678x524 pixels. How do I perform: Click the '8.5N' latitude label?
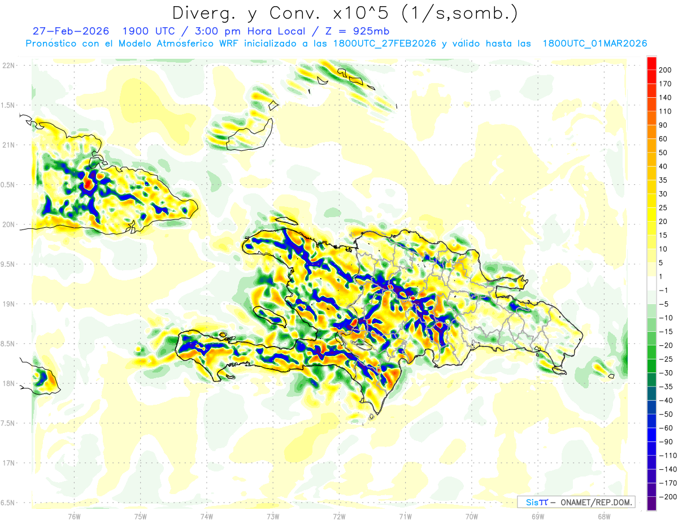[x=8, y=344]
